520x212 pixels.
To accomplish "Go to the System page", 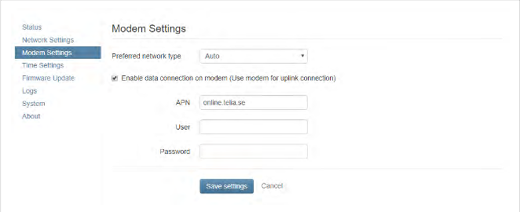I will [33, 104].
